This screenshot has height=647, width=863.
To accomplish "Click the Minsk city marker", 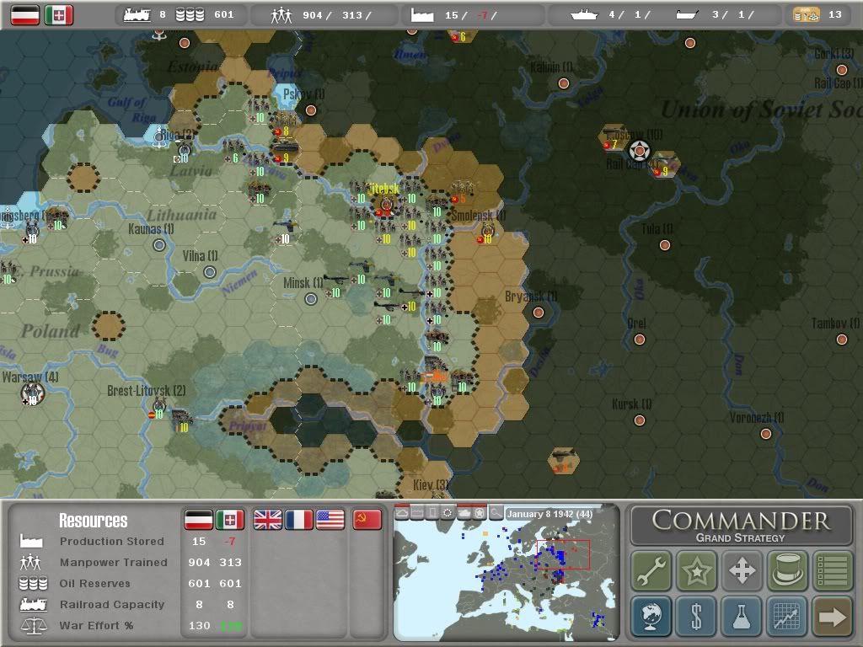I will pyautogui.click(x=311, y=299).
